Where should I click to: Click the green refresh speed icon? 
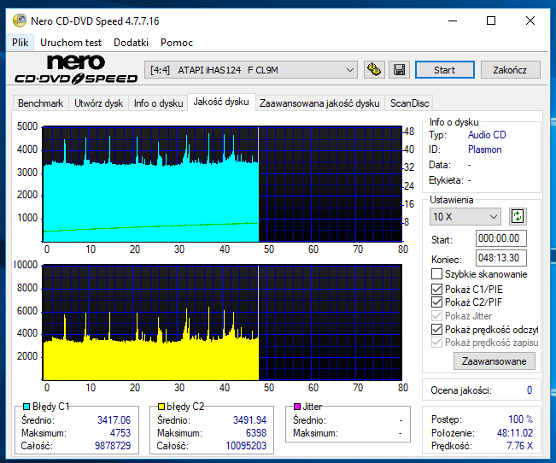(518, 216)
